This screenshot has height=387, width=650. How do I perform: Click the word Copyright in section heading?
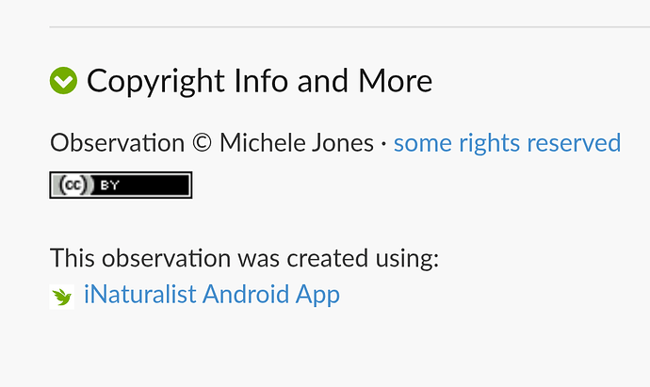[155, 81]
